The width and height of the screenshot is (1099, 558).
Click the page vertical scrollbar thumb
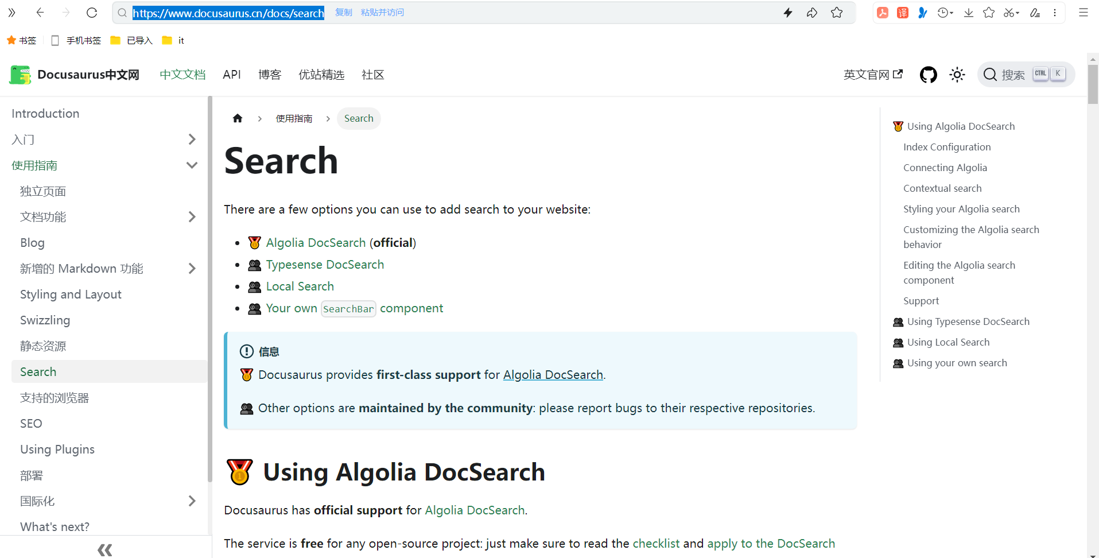[1093, 84]
